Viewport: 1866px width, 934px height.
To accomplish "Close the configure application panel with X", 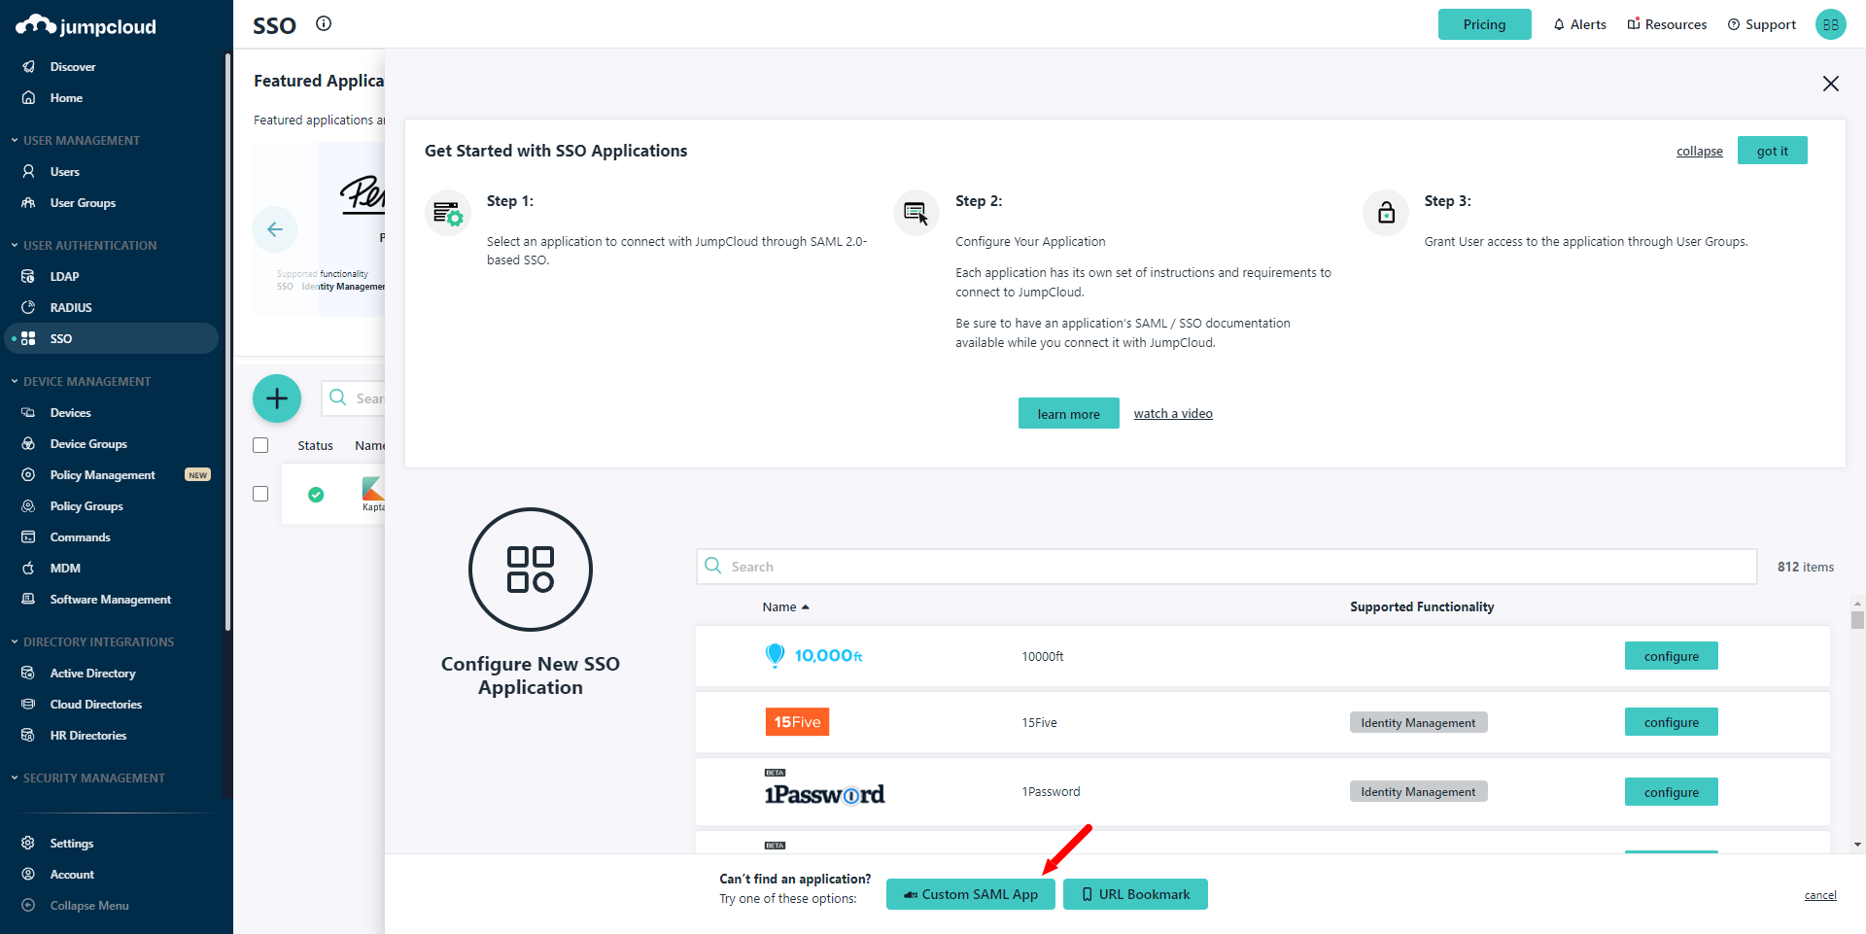I will coord(1830,84).
